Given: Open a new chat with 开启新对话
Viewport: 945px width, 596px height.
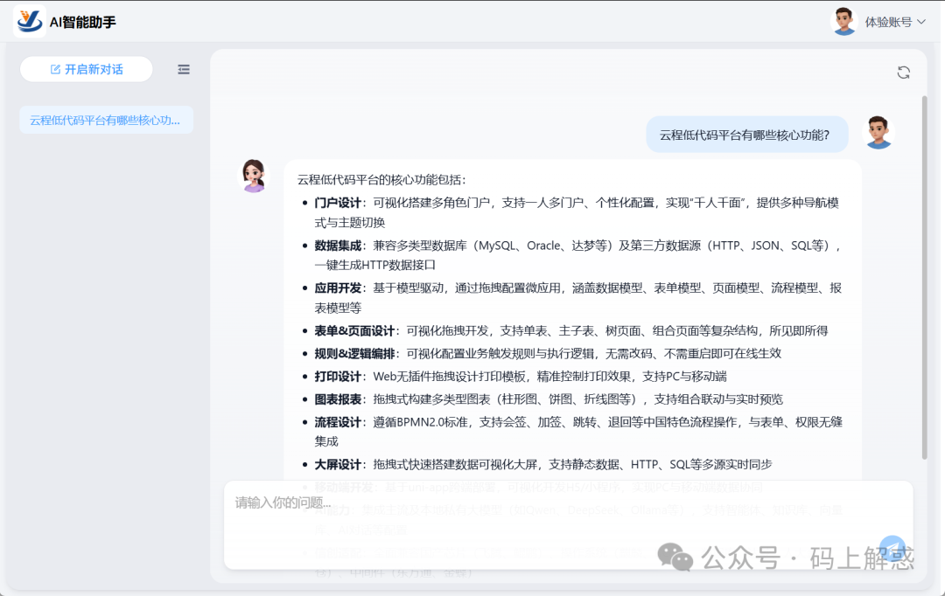Looking at the screenshot, I should [86, 69].
